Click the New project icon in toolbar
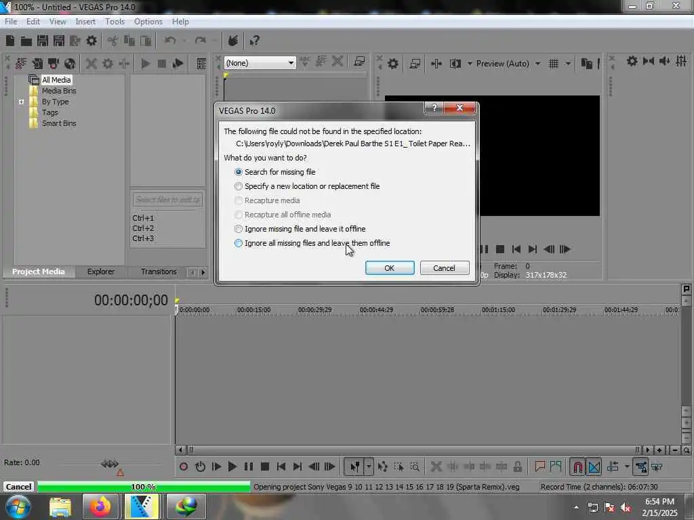This screenshot has height=520, width=694. coord(10,41)
